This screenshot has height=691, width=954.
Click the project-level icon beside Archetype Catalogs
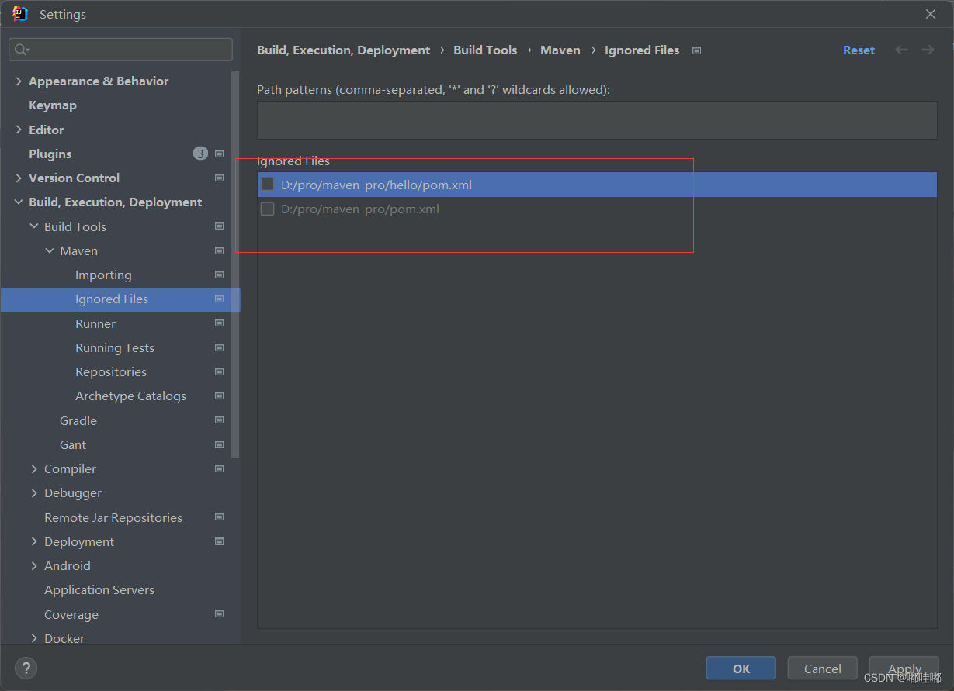219,396
